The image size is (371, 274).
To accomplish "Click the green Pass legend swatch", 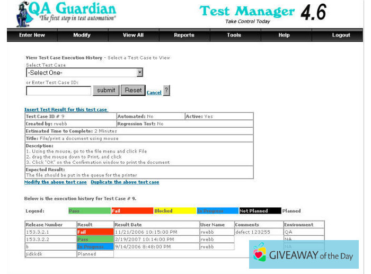I will 89,211.
